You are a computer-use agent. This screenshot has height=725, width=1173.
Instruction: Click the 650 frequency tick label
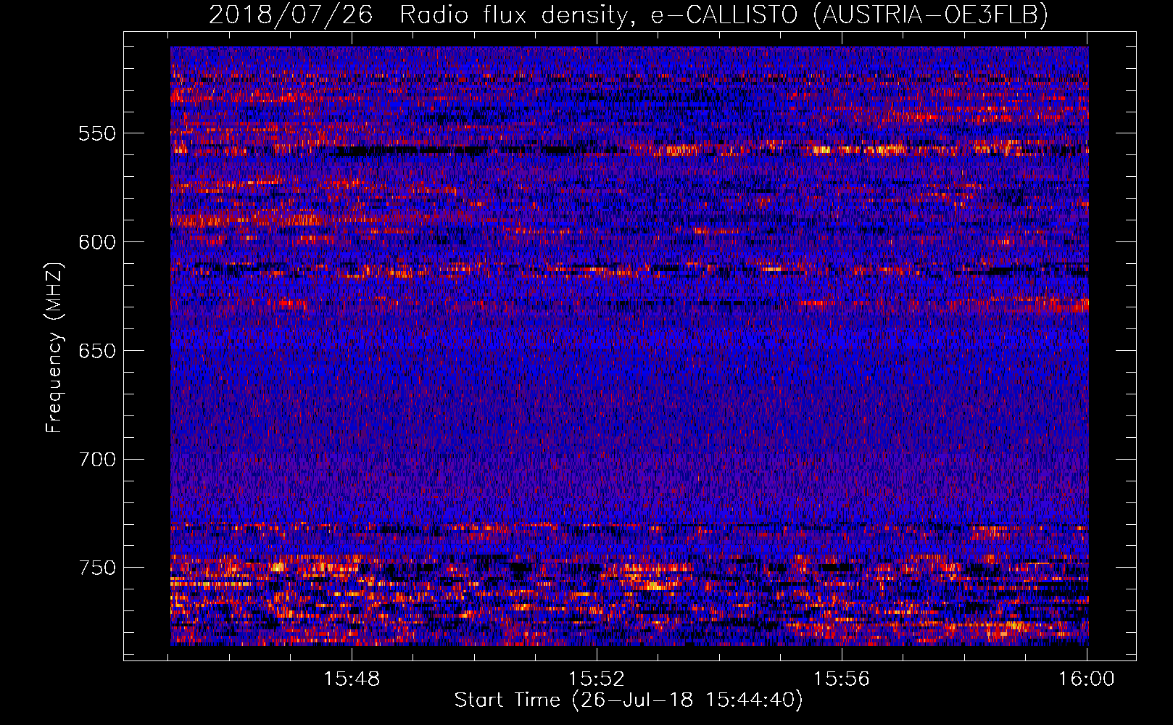[97, 351]
